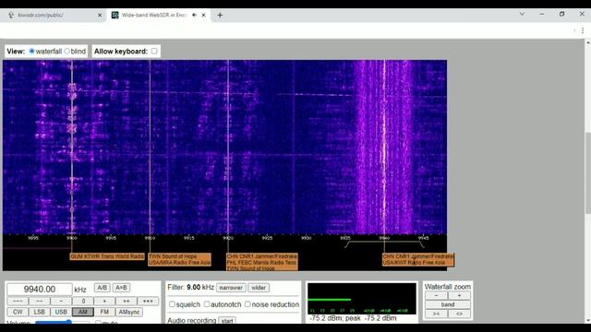The image size is (591, 332).
Task: Click the 'band' waterfall zoom button
Action: 448,304
